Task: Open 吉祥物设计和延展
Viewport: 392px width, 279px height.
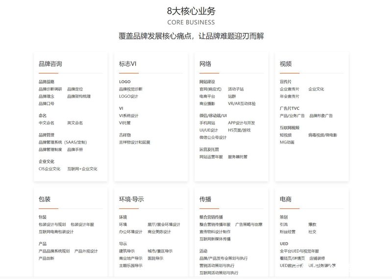Action: tap(134, 142)
